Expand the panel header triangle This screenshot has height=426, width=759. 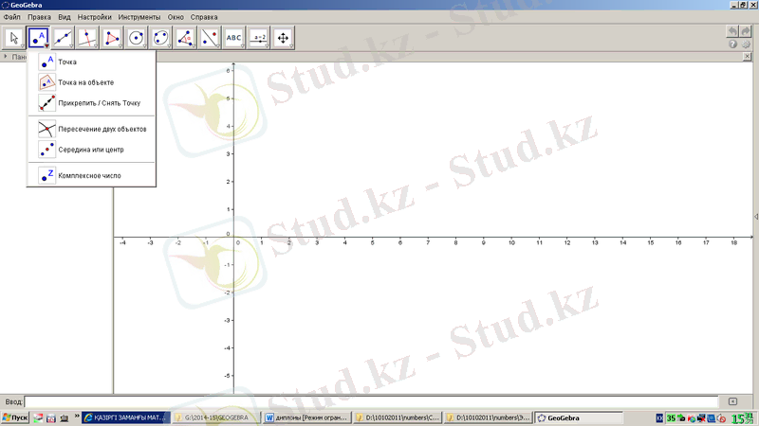pos(6,57)
